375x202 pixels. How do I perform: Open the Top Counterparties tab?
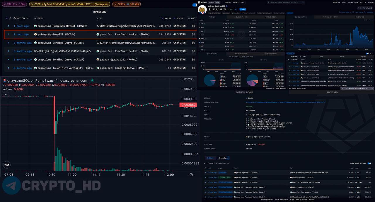pos(241,54)
